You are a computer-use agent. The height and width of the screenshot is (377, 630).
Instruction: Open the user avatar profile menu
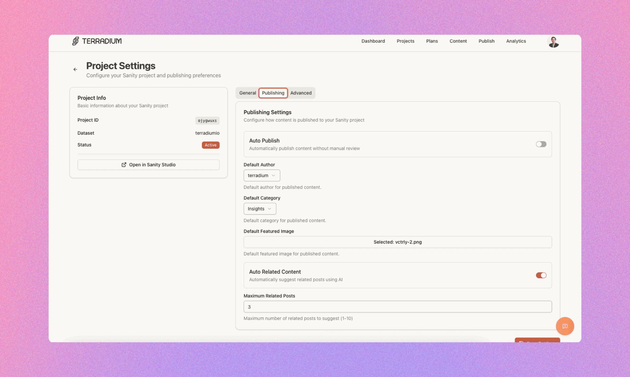coord(553,41)
